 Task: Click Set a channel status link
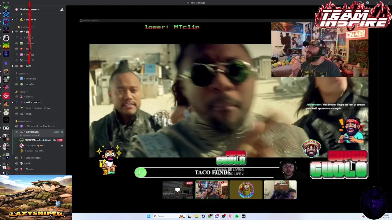30,135
